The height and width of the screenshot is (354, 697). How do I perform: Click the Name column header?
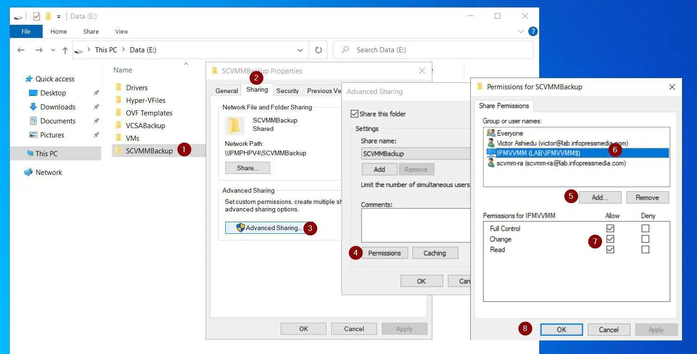click(123, 70)
